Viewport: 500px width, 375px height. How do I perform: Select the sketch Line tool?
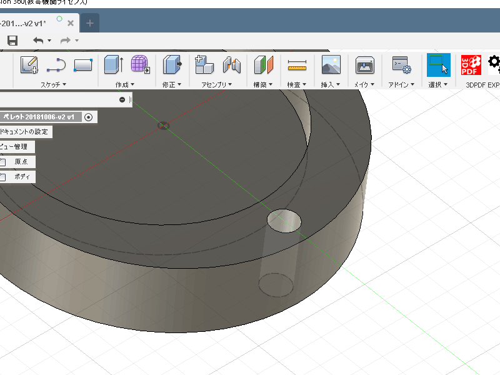[56, 65]
